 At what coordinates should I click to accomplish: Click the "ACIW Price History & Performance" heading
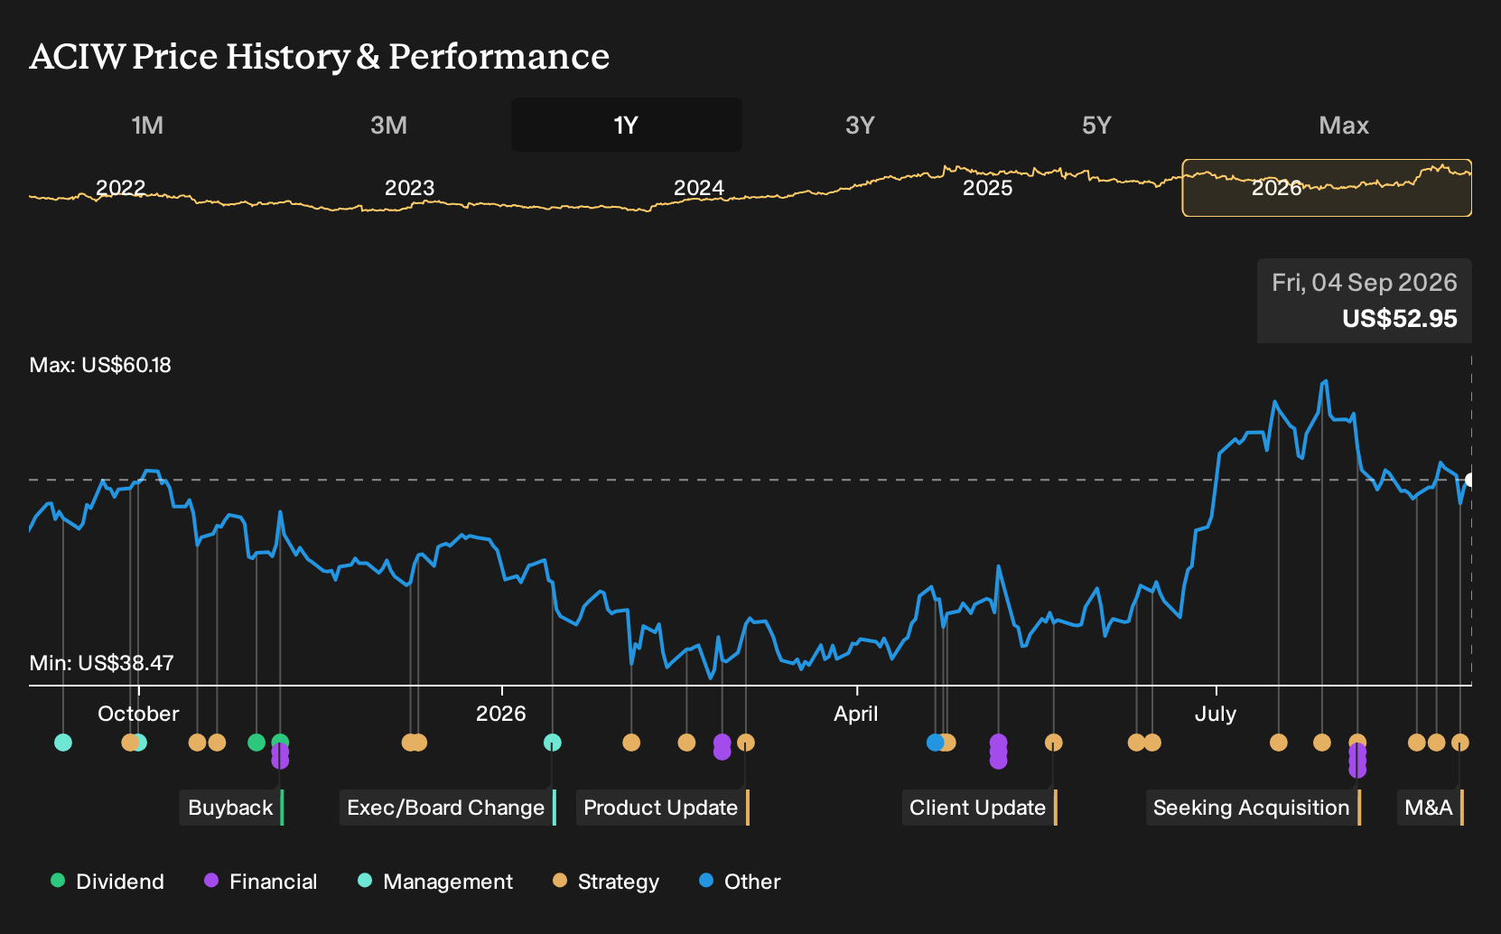pyautogui.click(x=320, y=56)
